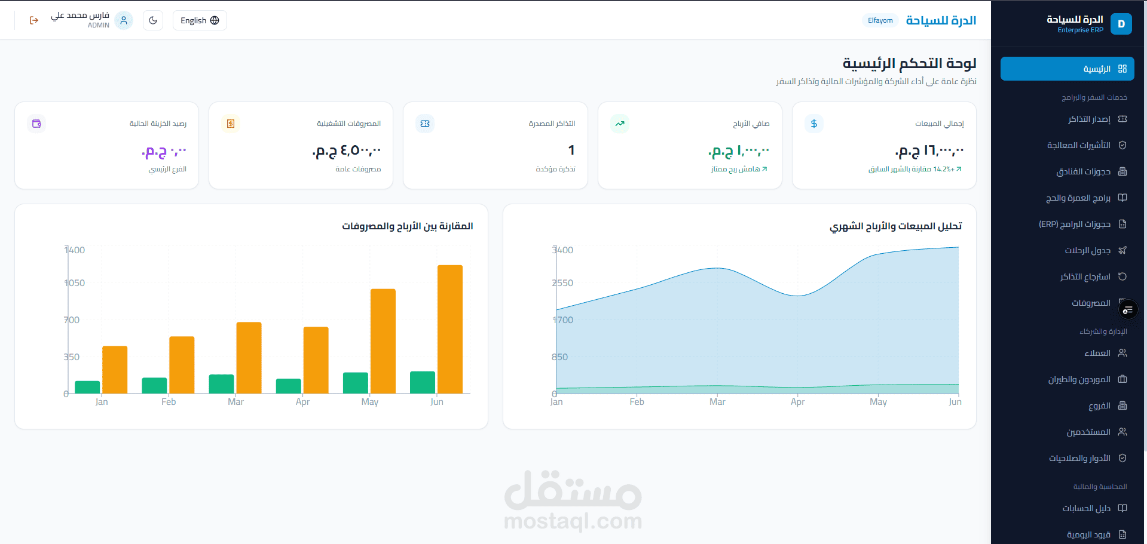Click the green Jan bar in bar chart

coord(87,387)
